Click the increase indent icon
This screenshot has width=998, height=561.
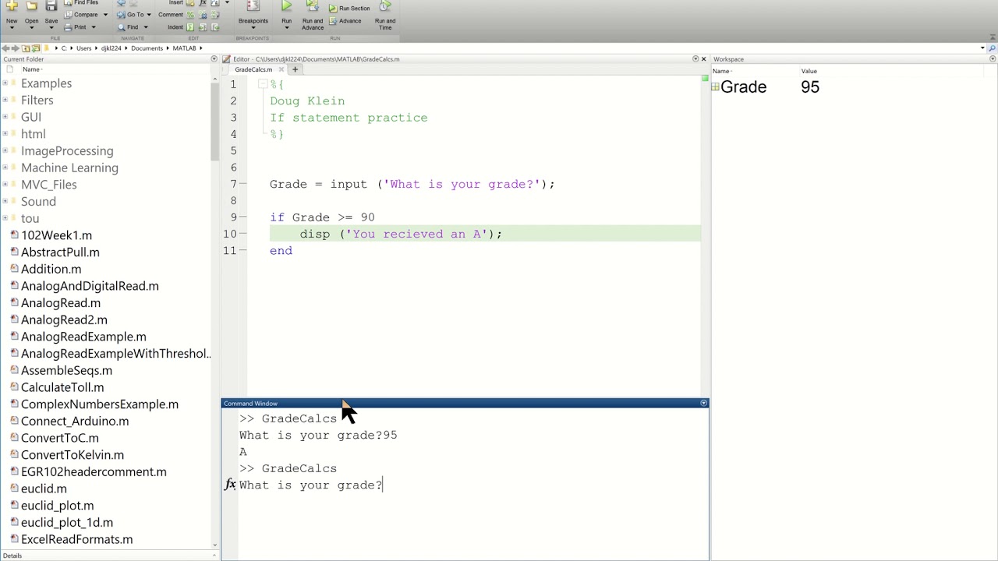pyautogui.click(x=203, y=27)
